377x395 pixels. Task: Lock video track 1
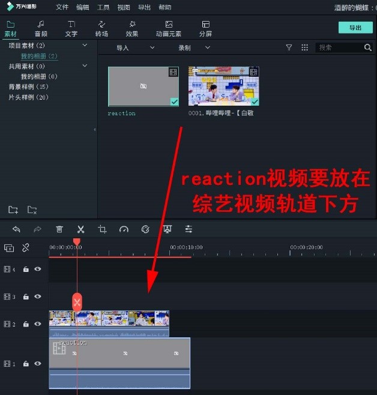point(26,364)
